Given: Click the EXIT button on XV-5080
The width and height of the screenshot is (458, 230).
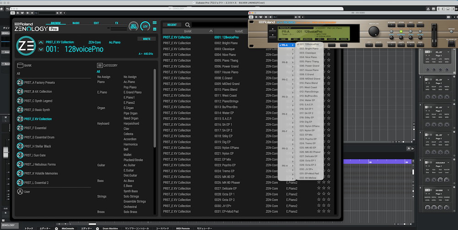Looking at the screenshot, I should point(370,45).
